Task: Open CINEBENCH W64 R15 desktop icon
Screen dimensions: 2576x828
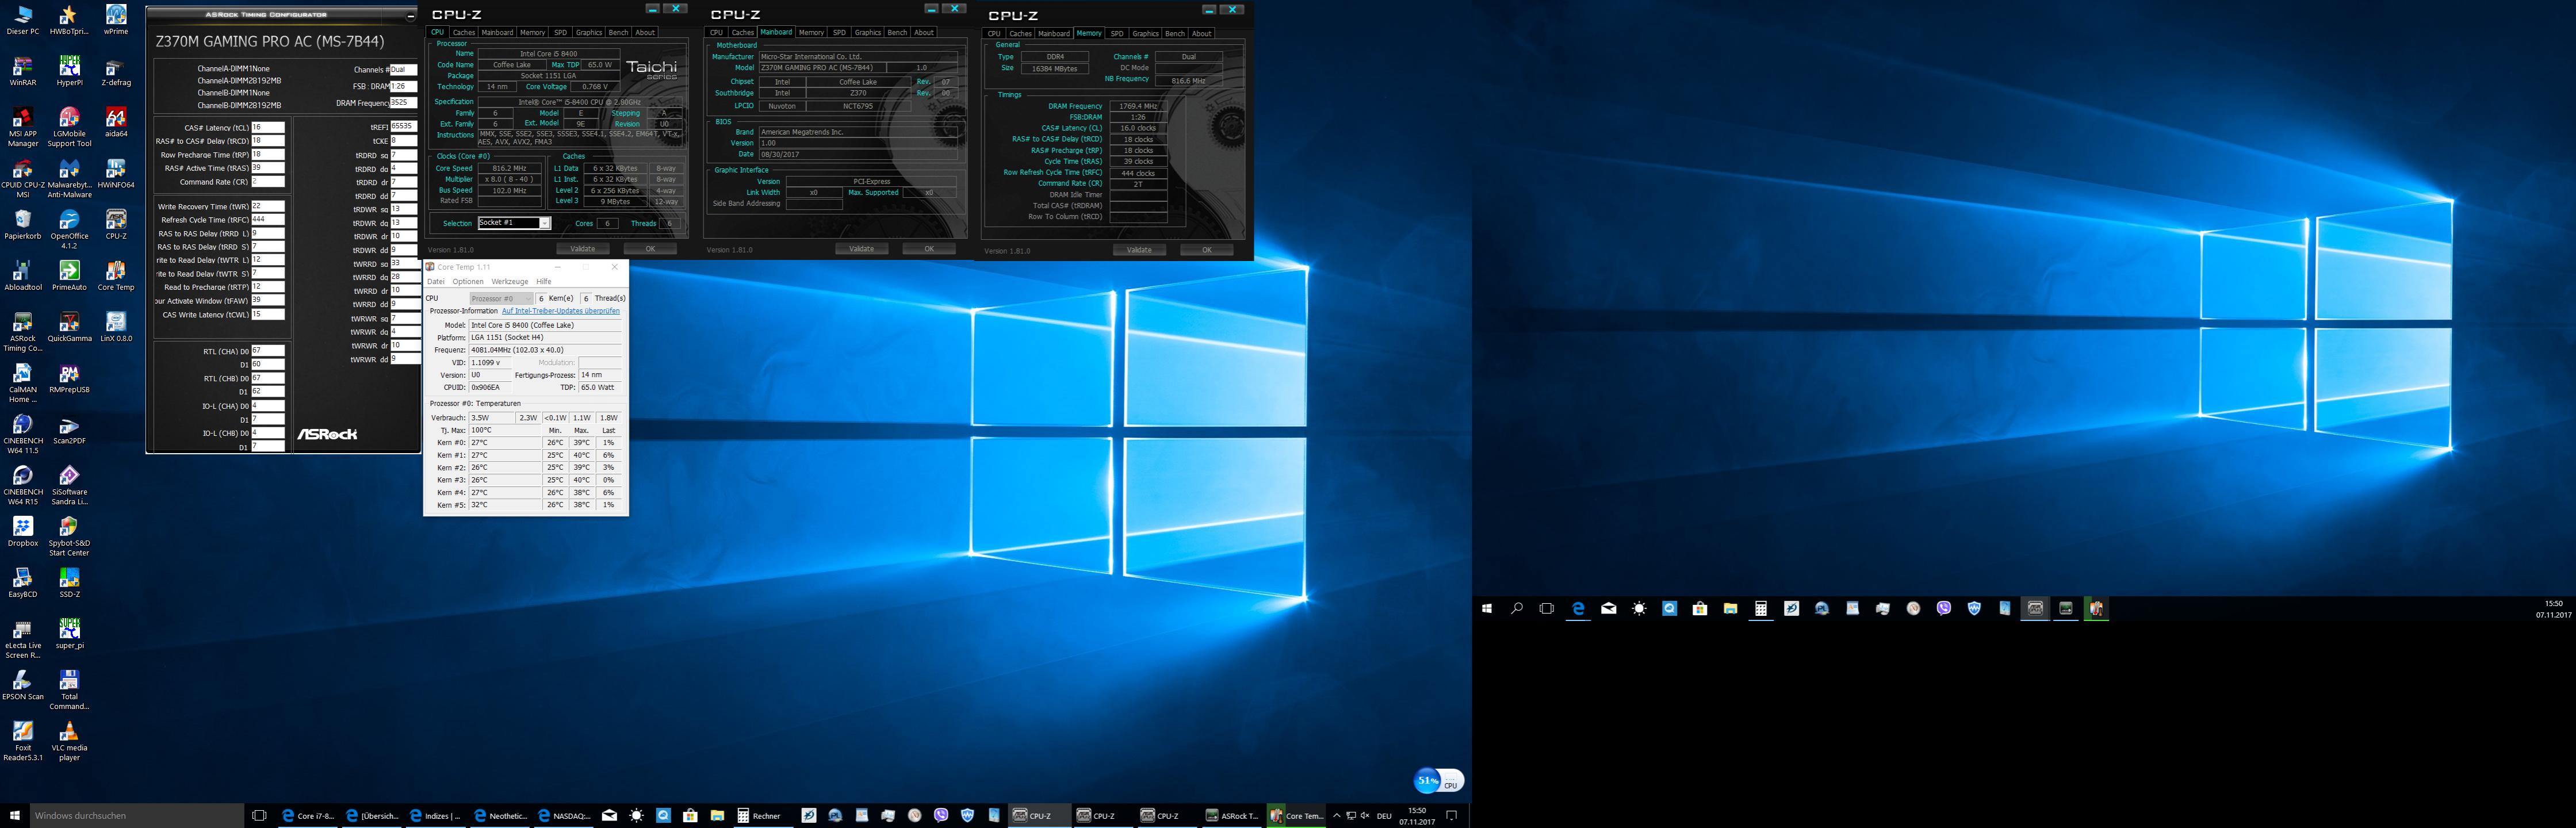Action: pyautogui.click(x=22, y=477)
